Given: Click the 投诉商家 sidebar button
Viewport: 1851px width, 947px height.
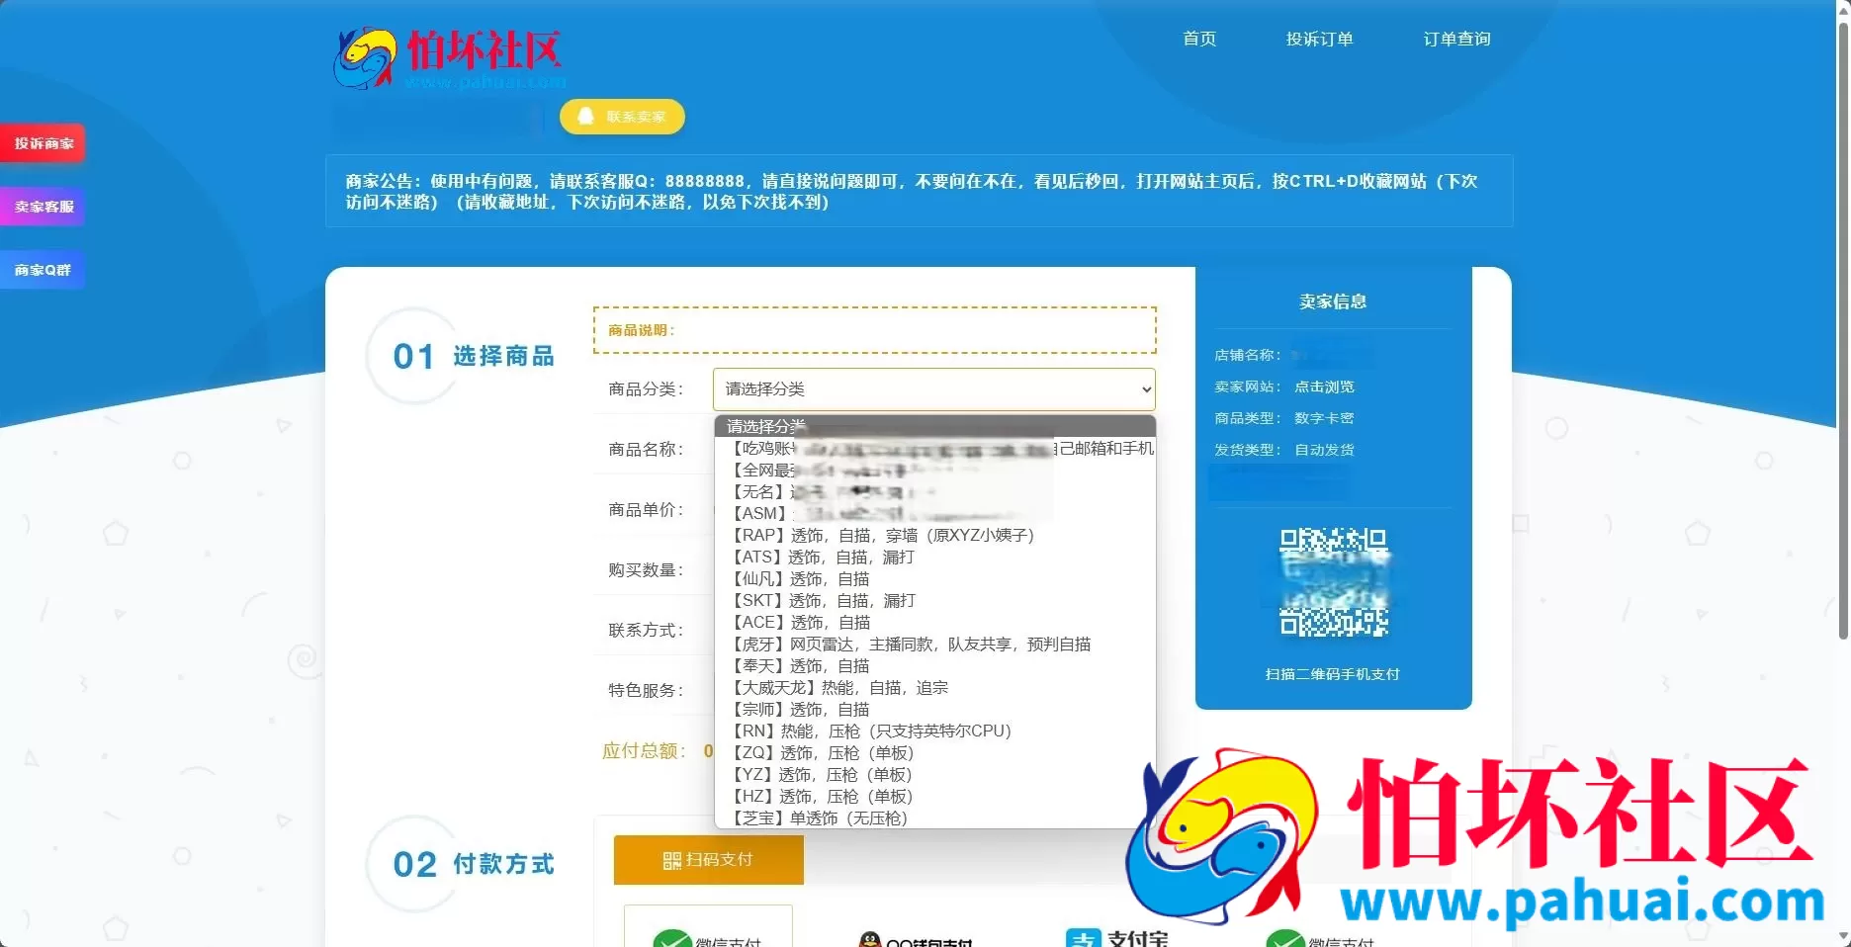Looking at the screenshot, I should pos(43,142).
